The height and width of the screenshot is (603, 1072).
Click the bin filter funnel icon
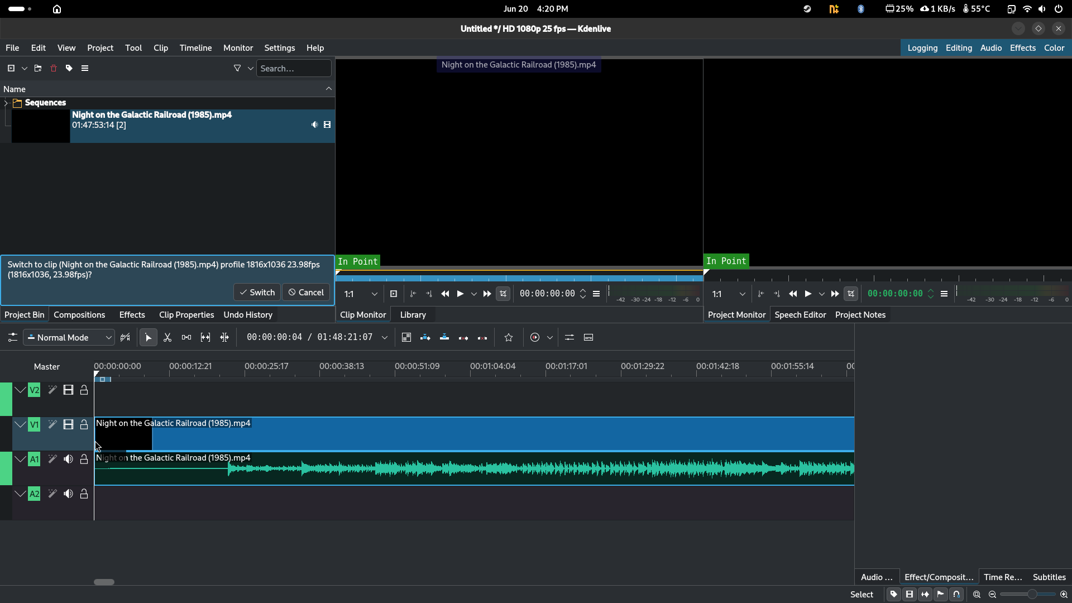pyautogui.click(x=237, y=68)
